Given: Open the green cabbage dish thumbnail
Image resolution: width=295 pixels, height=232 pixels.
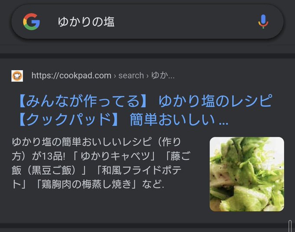Looking at the screenshot, I should pyautogui.click(x=247, y=174).
